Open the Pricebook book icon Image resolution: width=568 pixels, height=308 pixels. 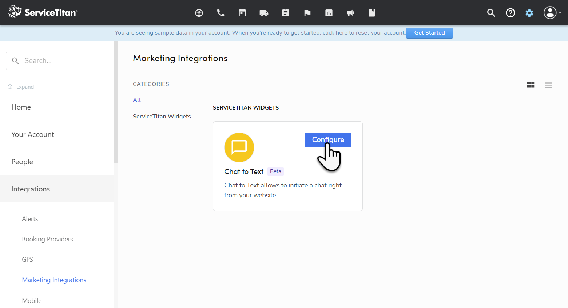372,13
